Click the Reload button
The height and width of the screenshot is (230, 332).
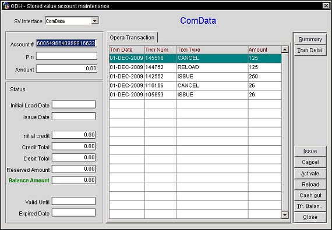click(x=310, y=184)
